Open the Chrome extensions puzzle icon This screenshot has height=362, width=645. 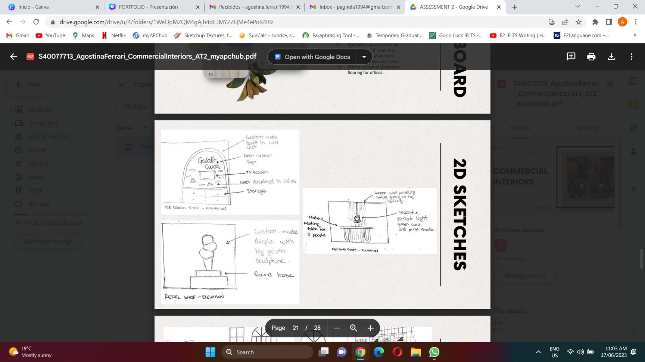pyautogui.click(x=595, y=22)
